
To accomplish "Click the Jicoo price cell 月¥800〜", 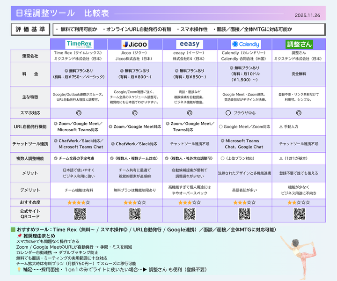I will pos(135,74).
